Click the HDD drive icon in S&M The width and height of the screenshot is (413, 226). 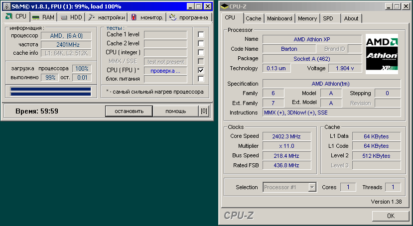coord(64,17)
